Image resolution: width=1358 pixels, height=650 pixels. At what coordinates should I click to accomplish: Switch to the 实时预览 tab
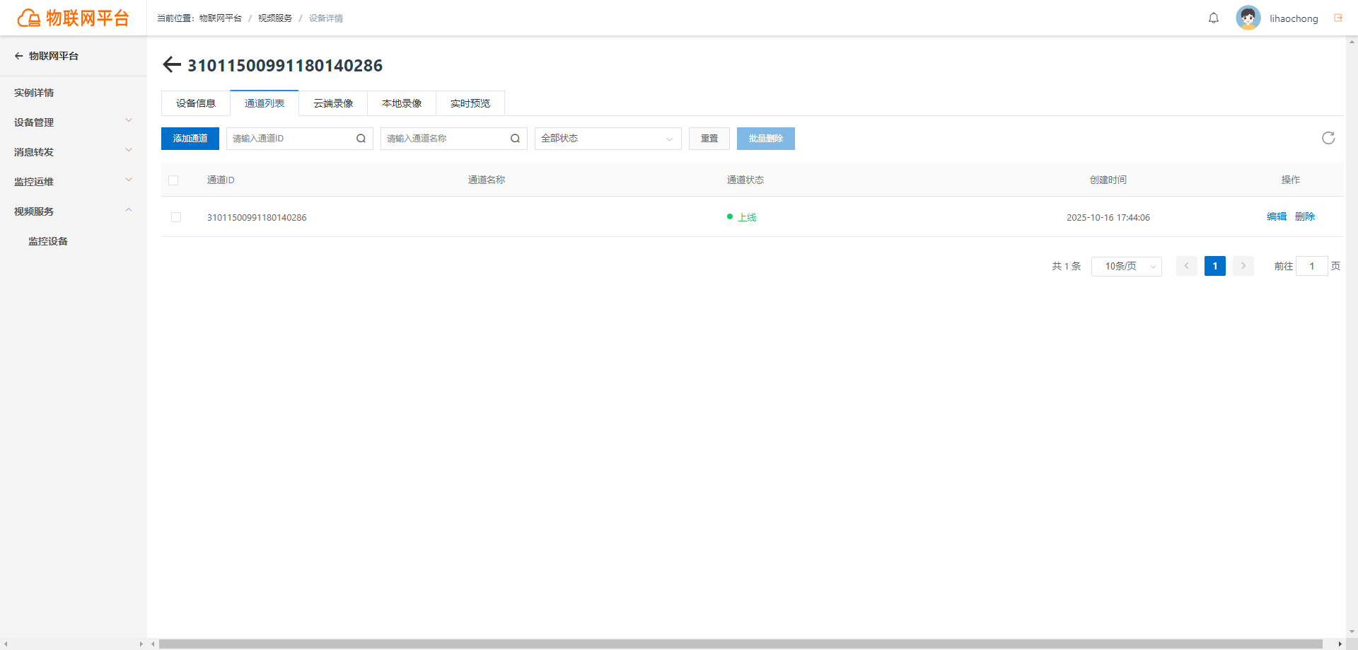470,103
